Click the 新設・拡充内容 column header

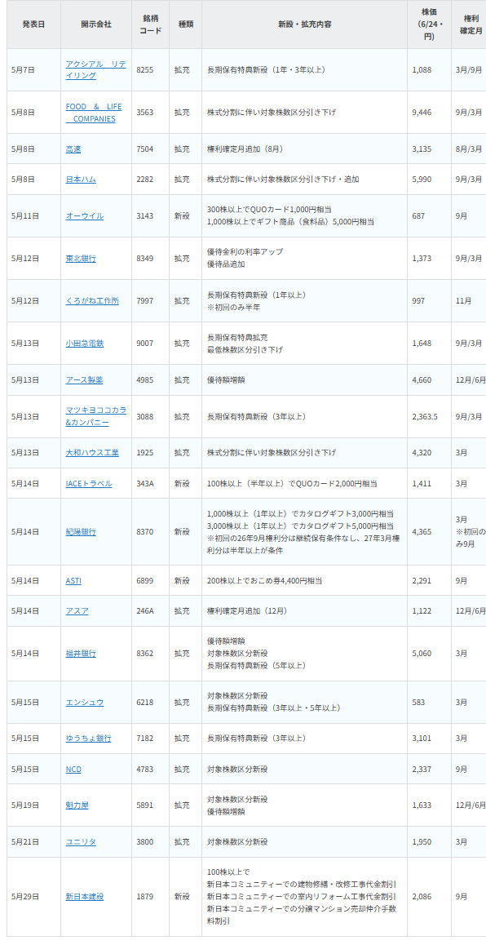(x=305, y=24)
